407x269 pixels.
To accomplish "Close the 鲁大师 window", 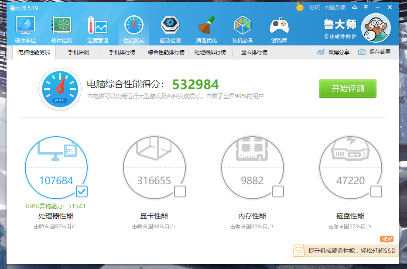I will 390,7.
